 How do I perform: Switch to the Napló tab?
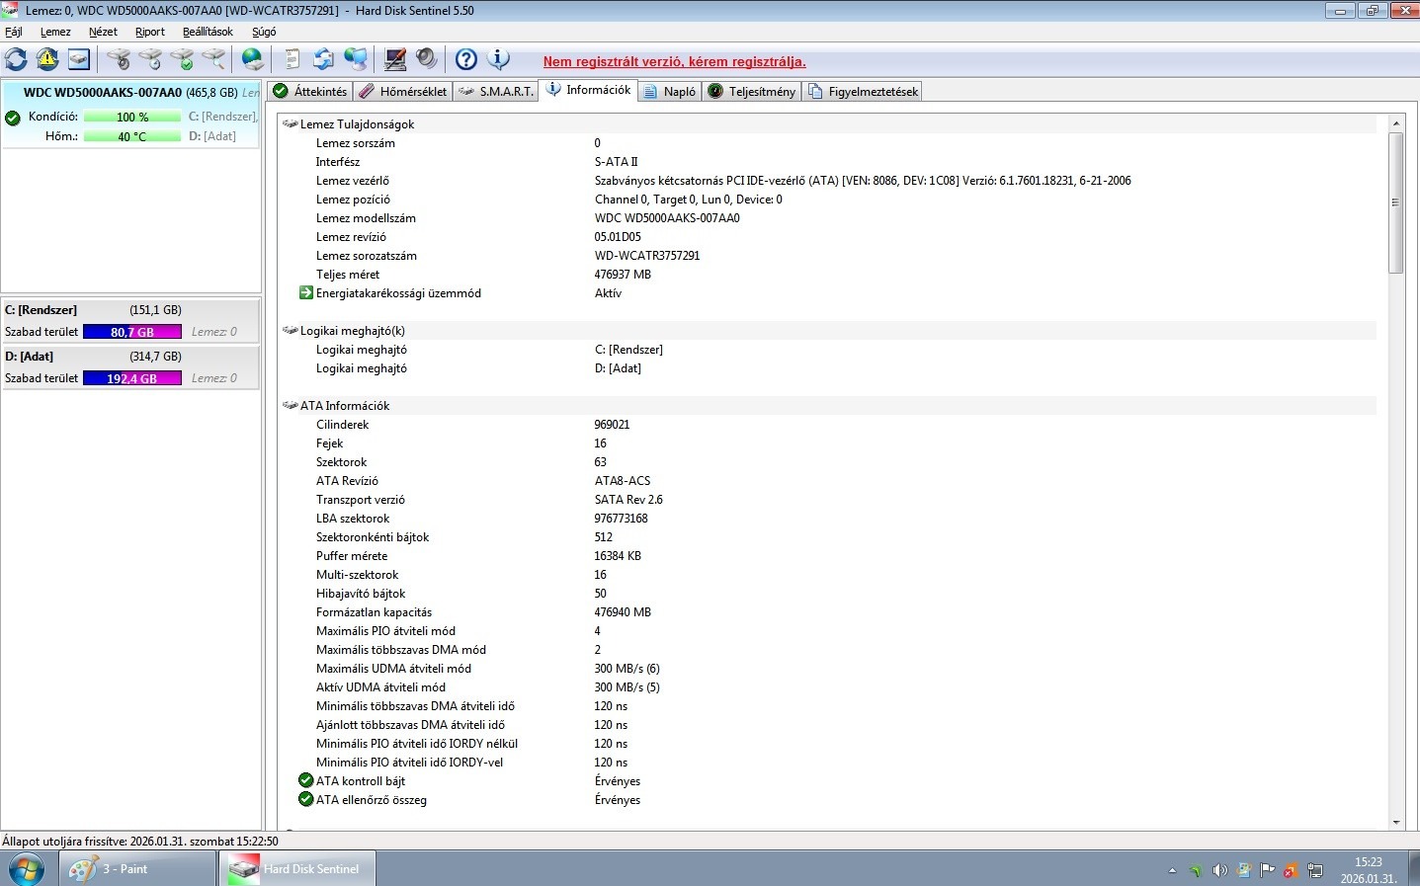(x=669, y=91)
